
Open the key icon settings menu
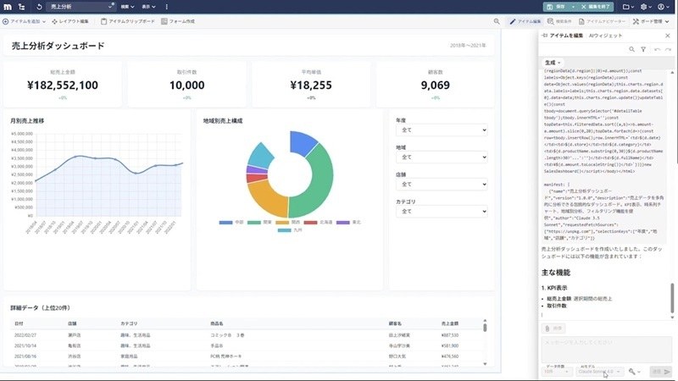pyautogui.click(x=633, y=372)
